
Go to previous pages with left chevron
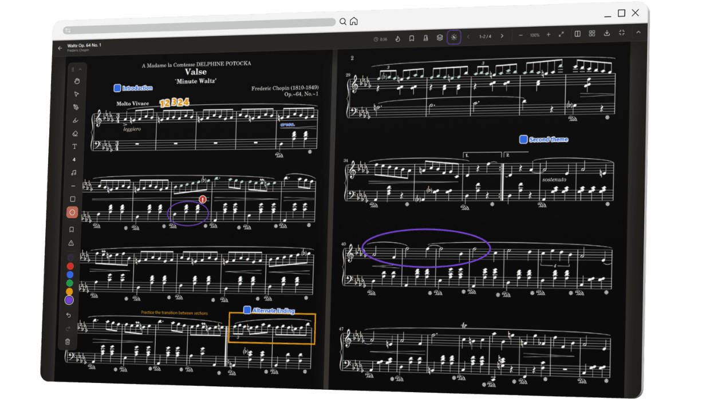468,37
